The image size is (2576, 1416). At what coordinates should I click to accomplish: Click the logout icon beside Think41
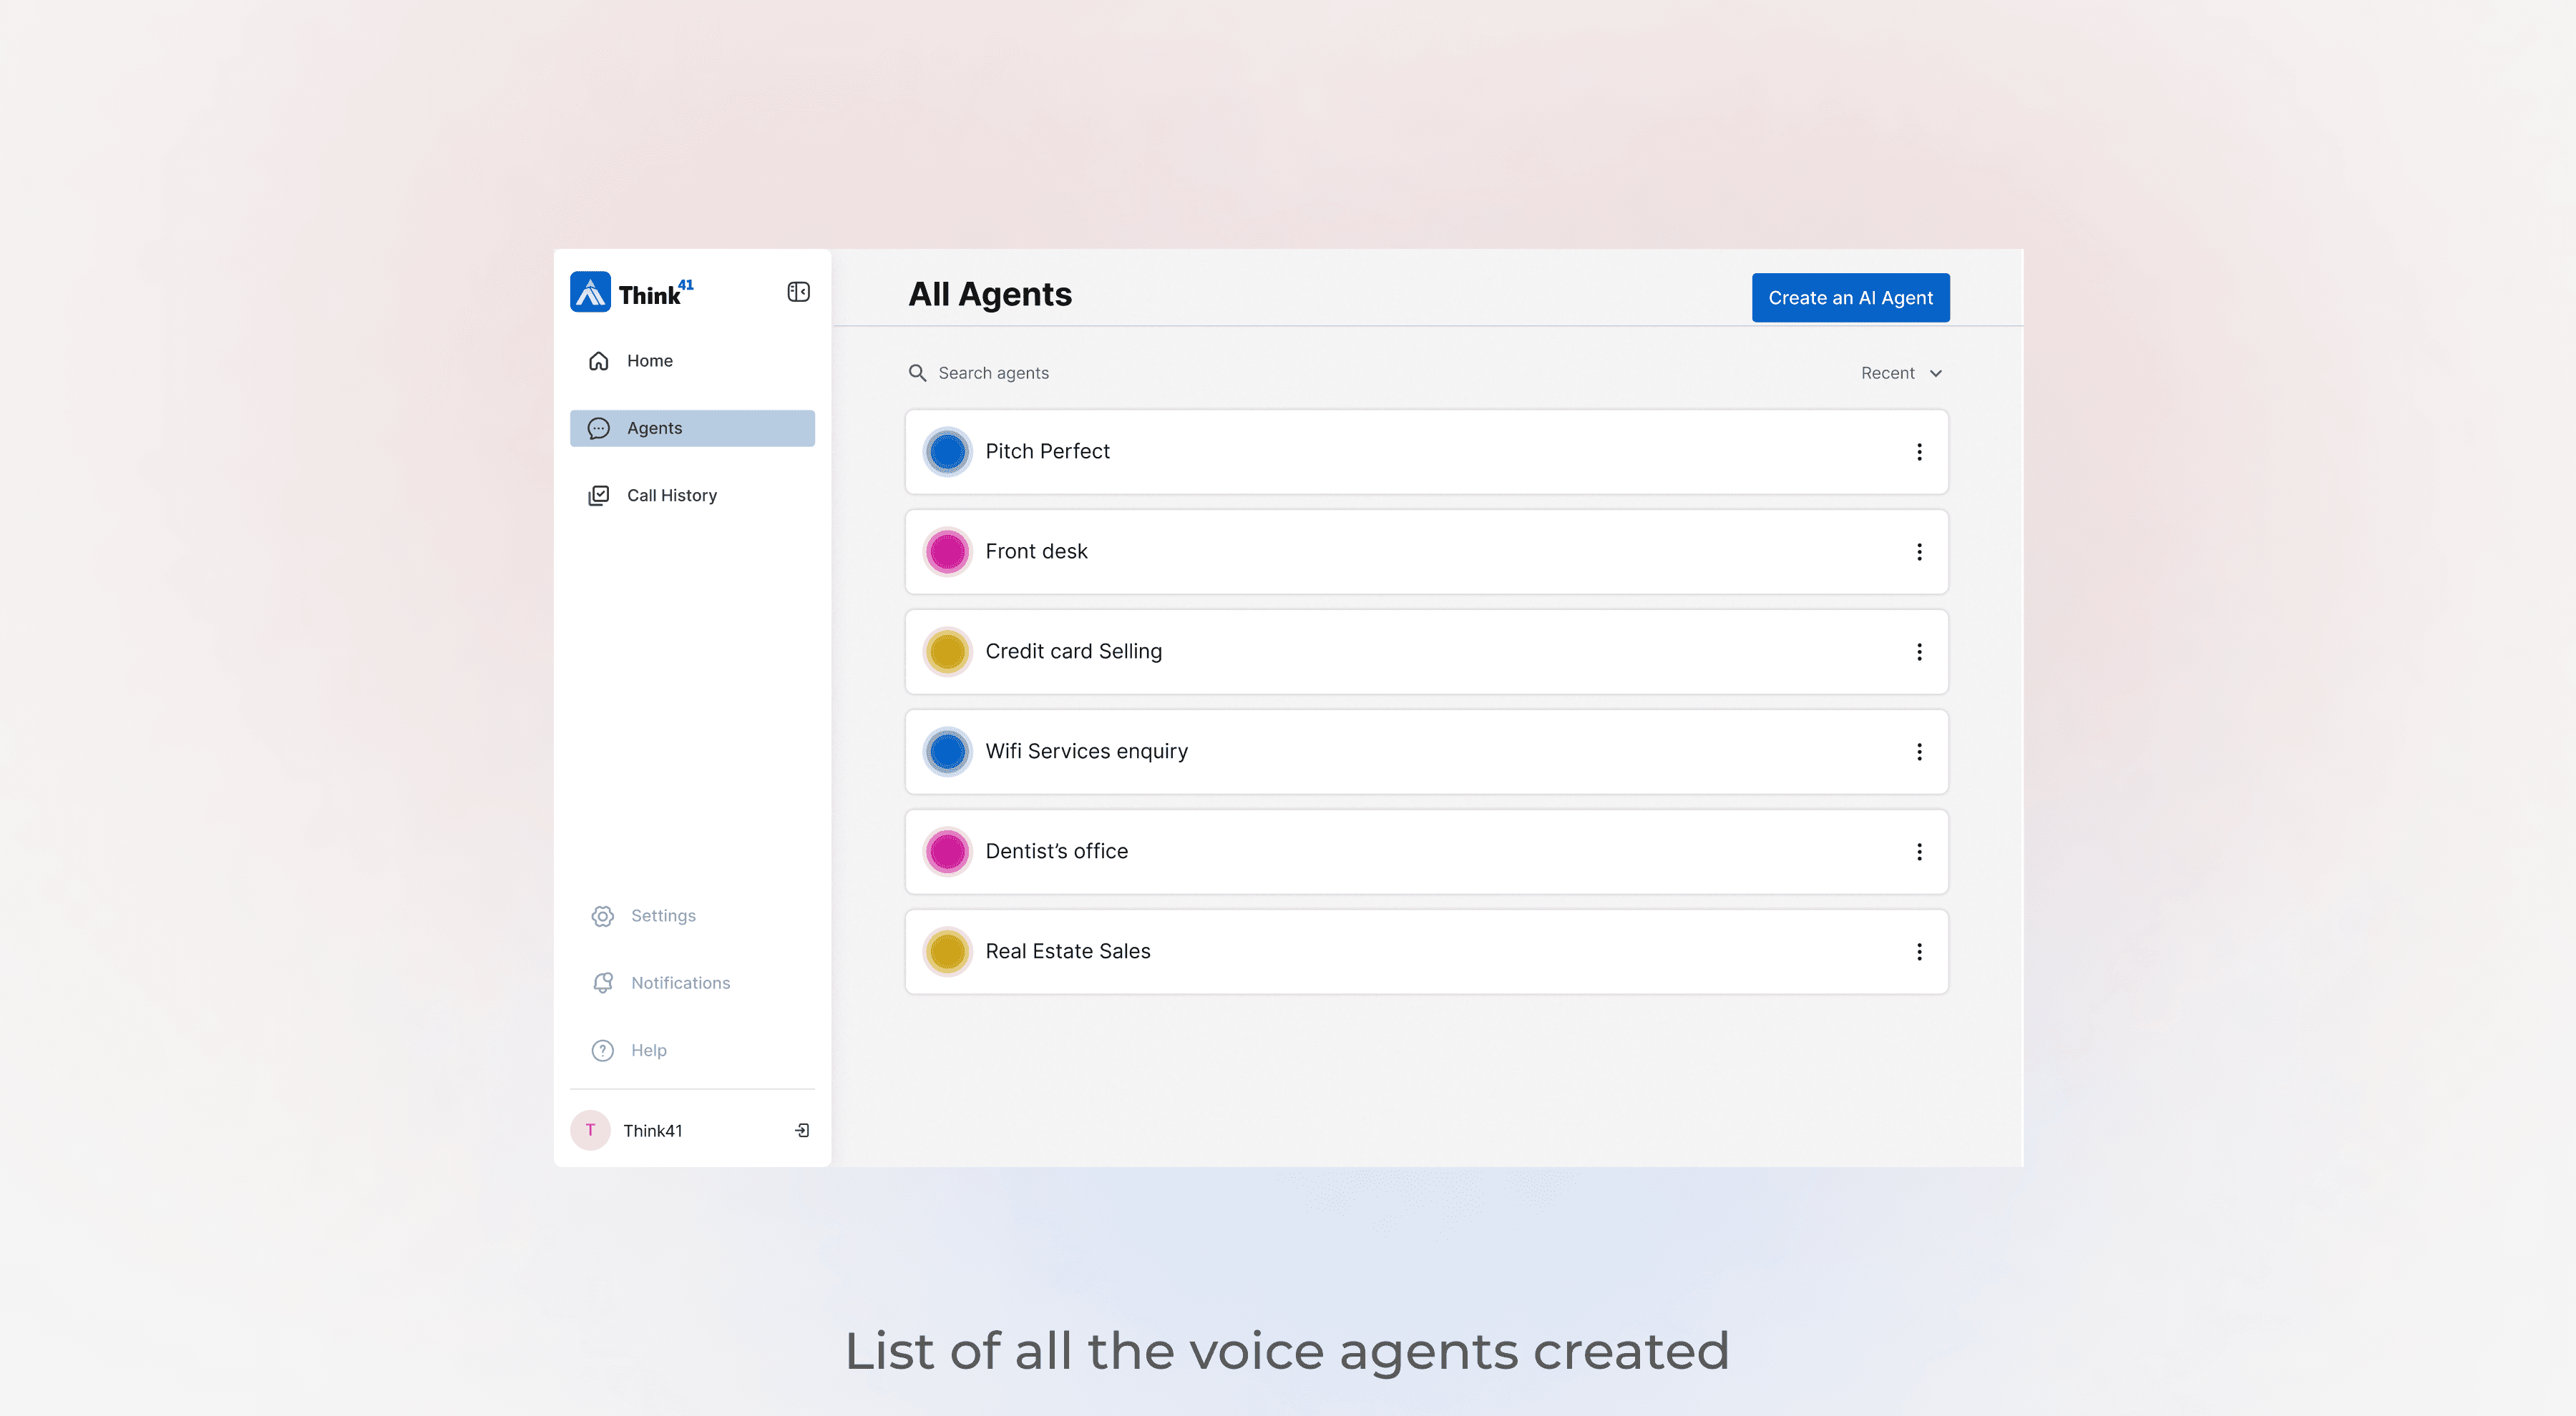pyautogui.click(x=802, y=1130)
